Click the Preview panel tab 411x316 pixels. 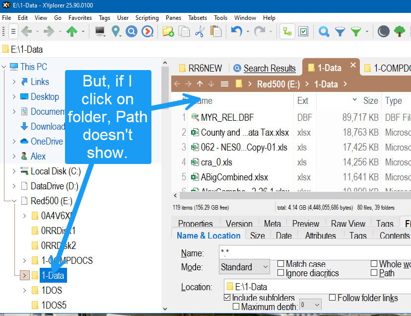(x=306, y=223)
